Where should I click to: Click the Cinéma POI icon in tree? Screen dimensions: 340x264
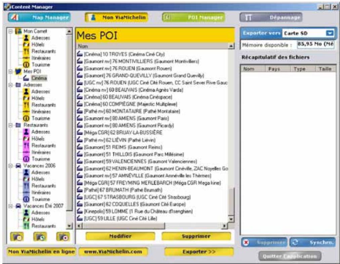pos(26,78)
